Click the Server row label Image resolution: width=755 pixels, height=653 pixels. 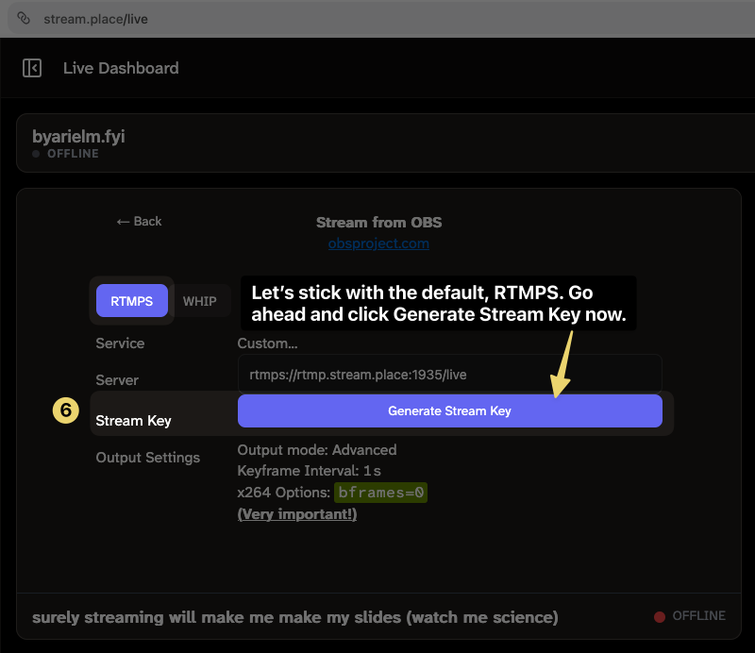117,380
